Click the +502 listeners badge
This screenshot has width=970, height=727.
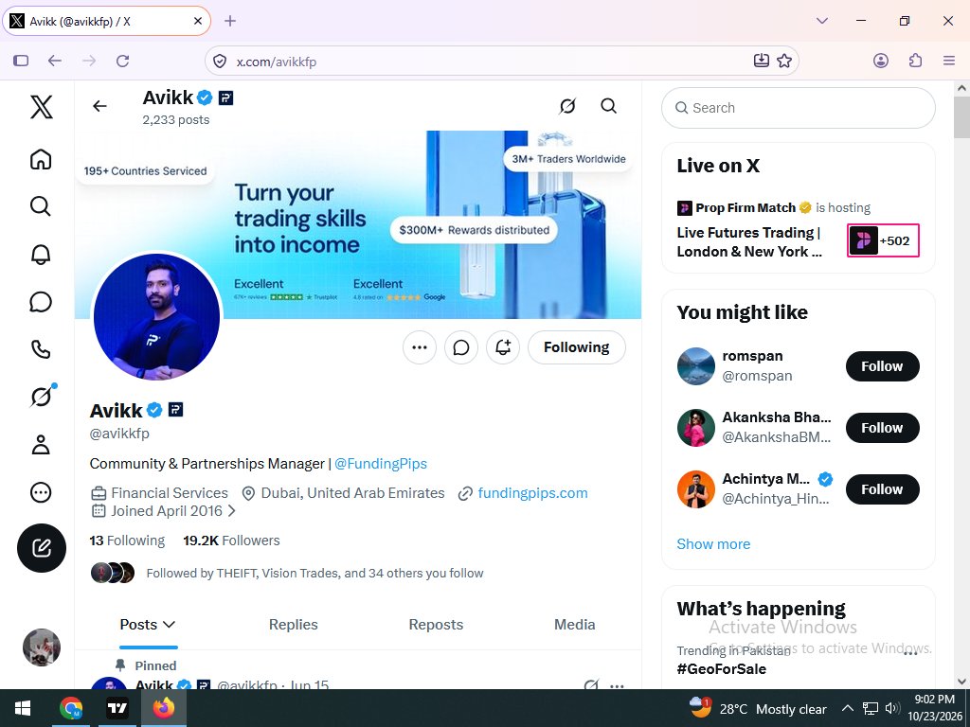[883, 240]
